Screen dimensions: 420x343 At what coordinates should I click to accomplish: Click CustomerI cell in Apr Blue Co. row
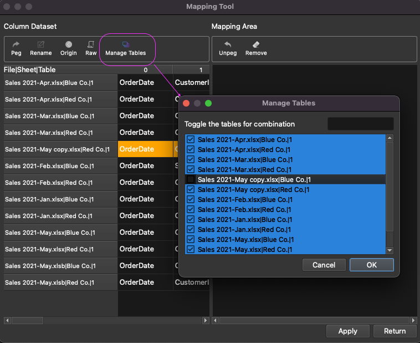pyautogui.click(x=191, y=83)
